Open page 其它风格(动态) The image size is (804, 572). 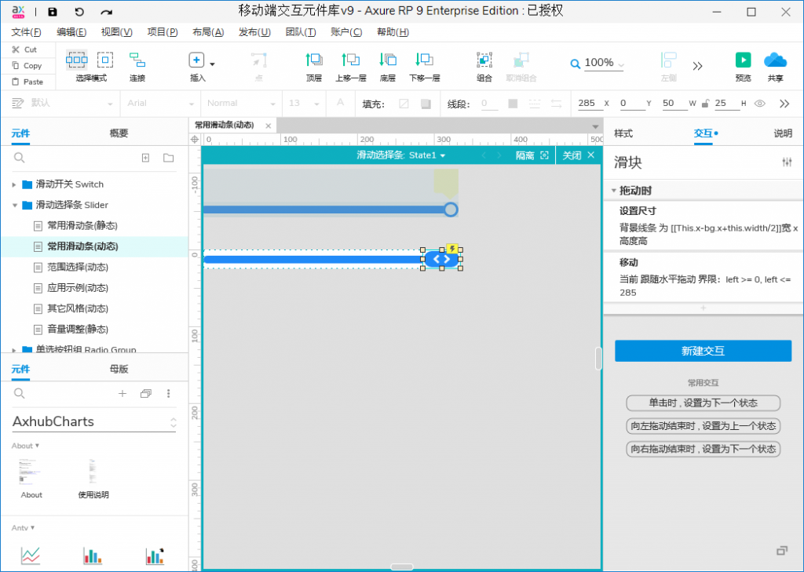78,308
